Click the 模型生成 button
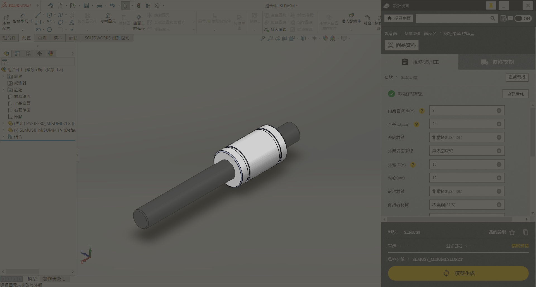Image resolution: width=536 pixels, height=287 pixels. tap(458, 273)
